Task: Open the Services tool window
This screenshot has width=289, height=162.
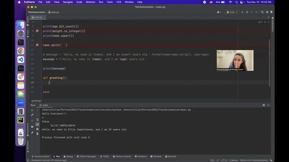Action: [171, 157]
